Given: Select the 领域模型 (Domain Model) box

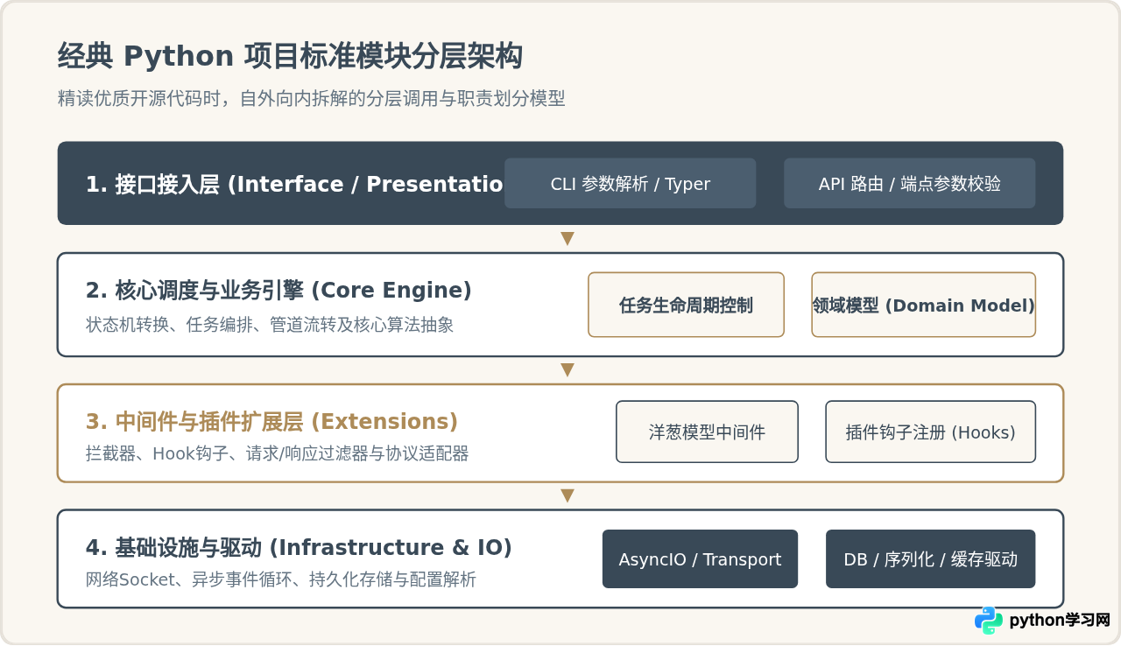Looking at the screenshot, I should [x=923, y=305].
